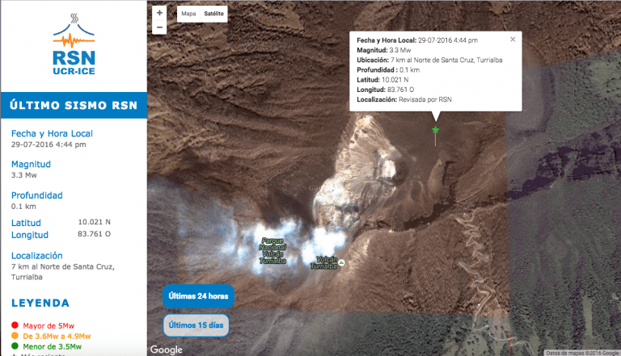Viewport: 621px width, 356px height.
Task: Select De 3.6Mw a 4.9Mw legend text
Action: (x=57, y=336)
